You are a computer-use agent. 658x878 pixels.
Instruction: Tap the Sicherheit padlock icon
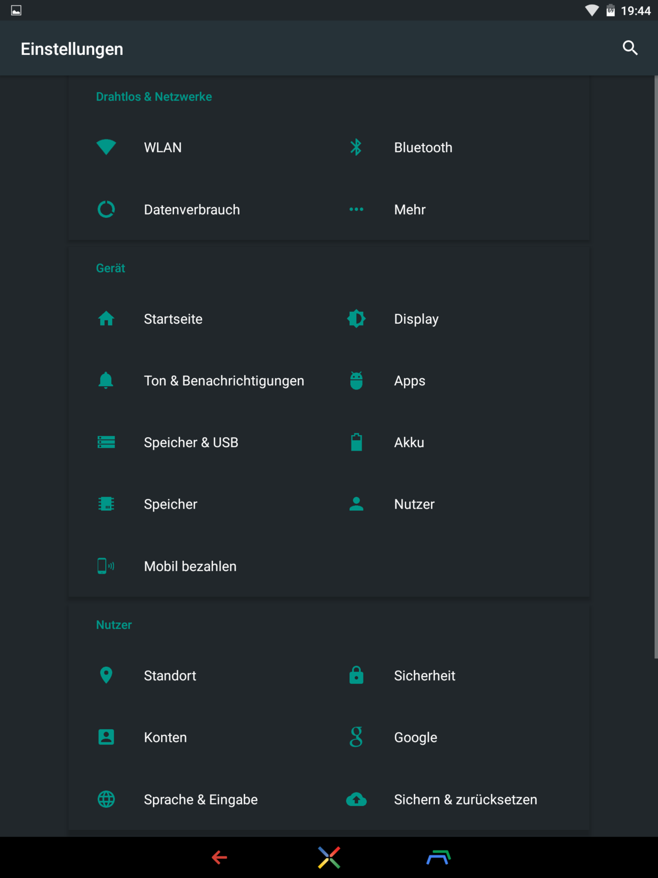pyautogui.click(x=356, y=675)
